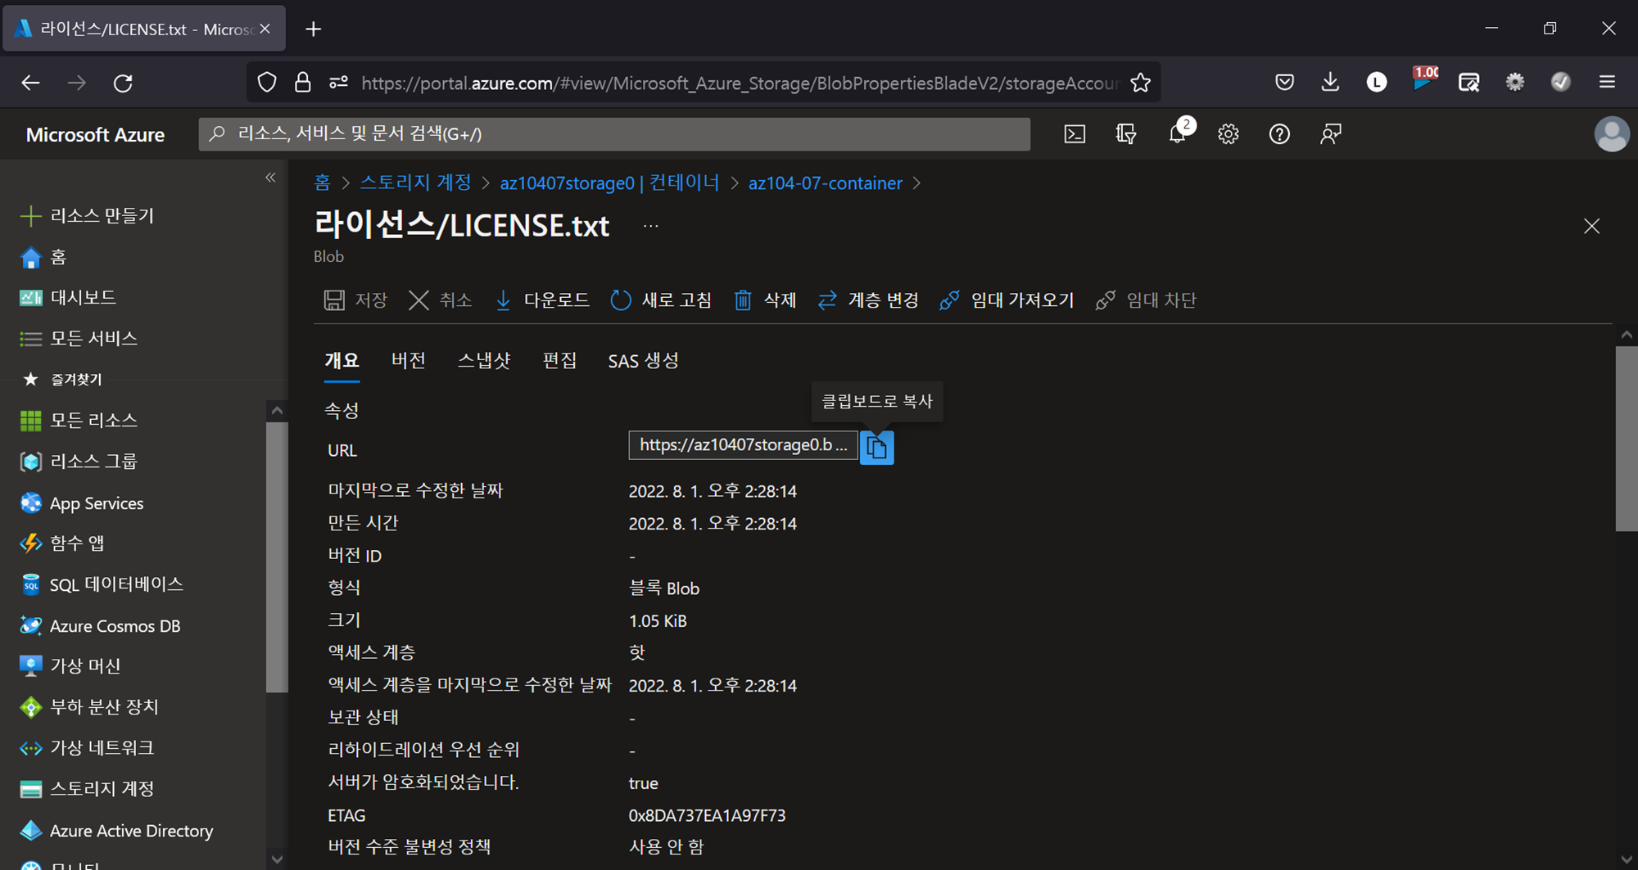Switch to the 스냅샷 tab
This screenshot has height=870, width=1638.
[484, 360]
